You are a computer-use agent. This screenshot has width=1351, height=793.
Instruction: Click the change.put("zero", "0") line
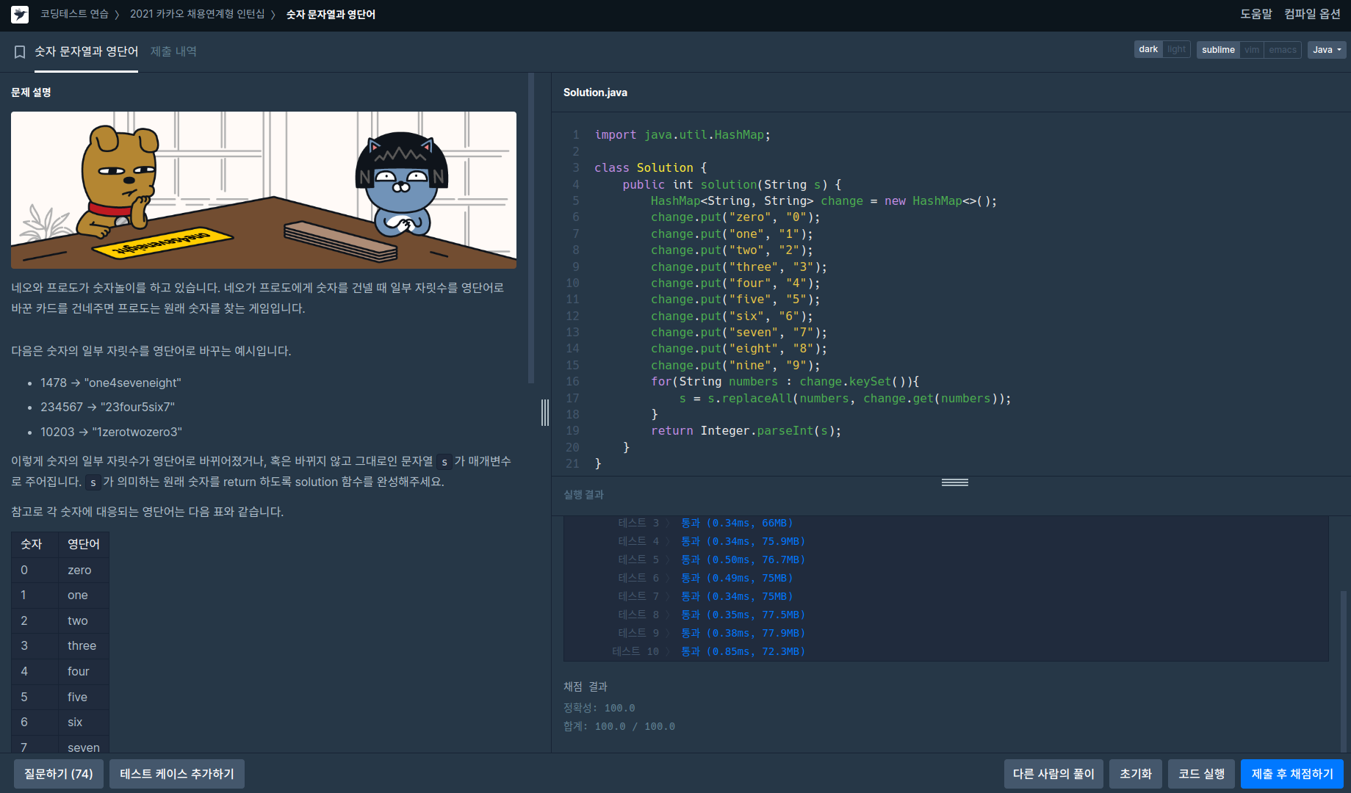click(x=735, y=217)
